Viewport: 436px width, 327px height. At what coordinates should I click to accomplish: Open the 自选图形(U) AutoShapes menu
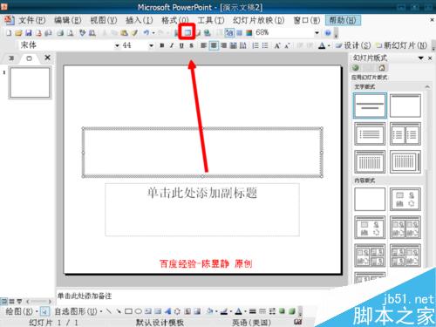pos(78,311)
